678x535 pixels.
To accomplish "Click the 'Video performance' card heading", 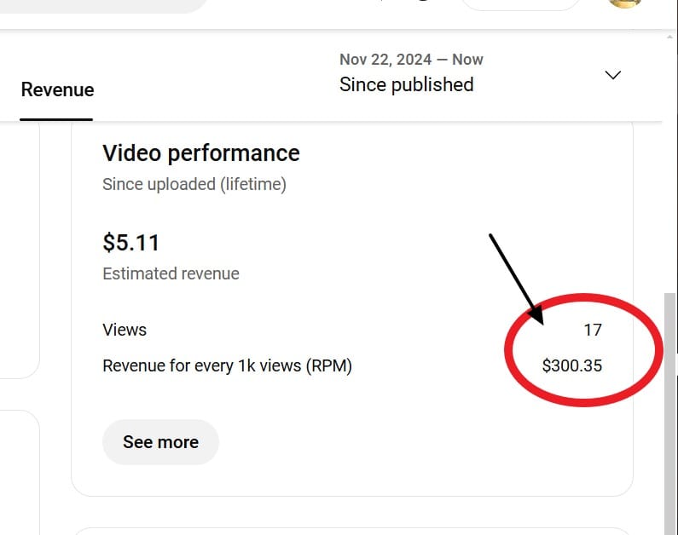I will 201,153.
